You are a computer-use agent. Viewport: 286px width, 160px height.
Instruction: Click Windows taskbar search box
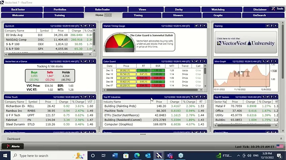click(48, 156)
